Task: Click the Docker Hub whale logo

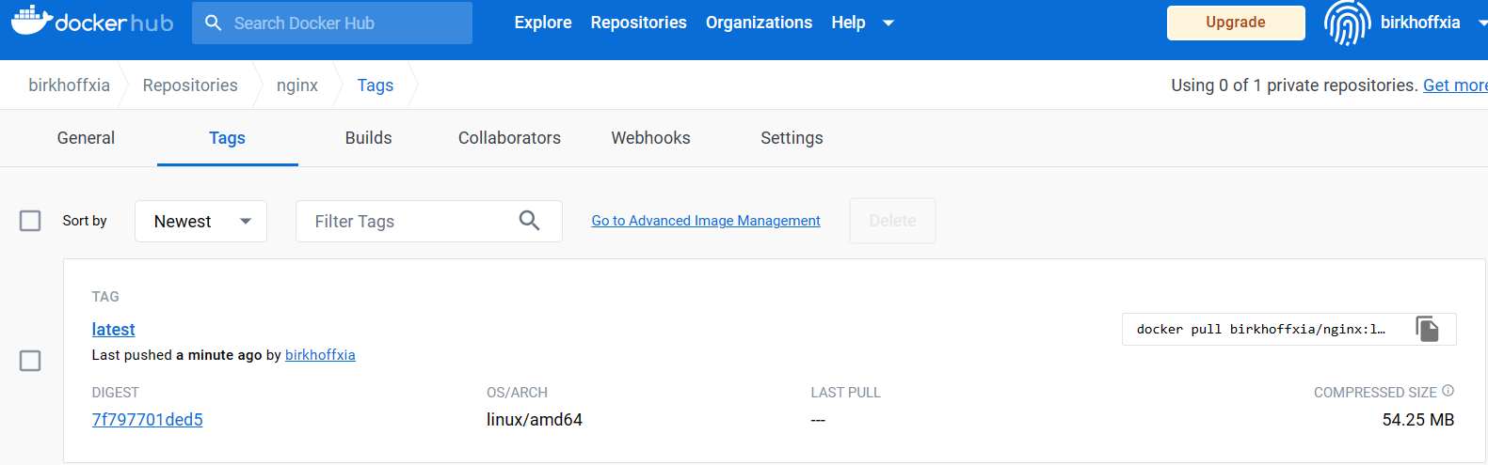Action: [32, 21]
